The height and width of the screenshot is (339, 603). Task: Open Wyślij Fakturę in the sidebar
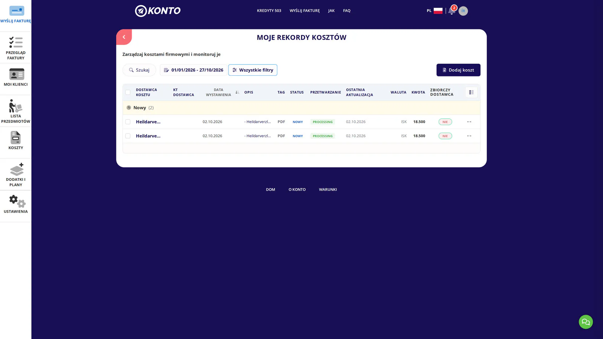coord(15,15)
